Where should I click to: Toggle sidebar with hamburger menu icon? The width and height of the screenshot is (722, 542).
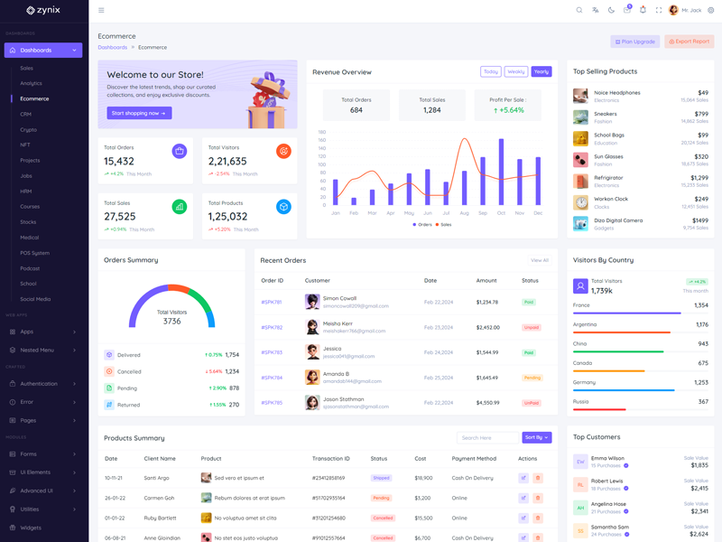101,10
